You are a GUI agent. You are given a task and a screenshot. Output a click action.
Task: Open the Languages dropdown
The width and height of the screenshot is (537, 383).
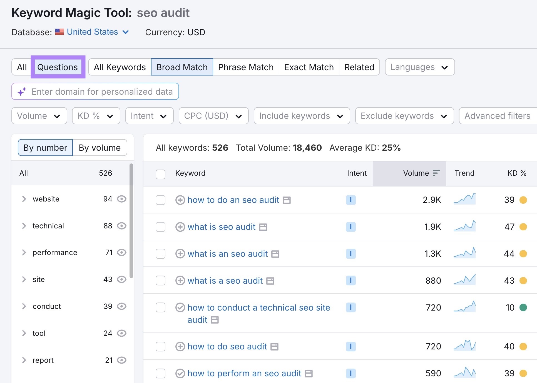point(419,67)
